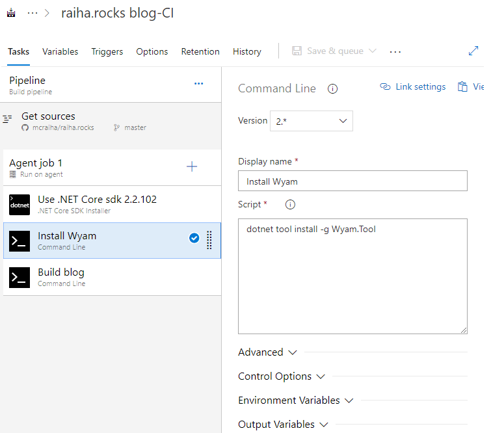This screenshot has height=433, width=491.
Task: Open the Retention tab
Action: coord(200,51)
